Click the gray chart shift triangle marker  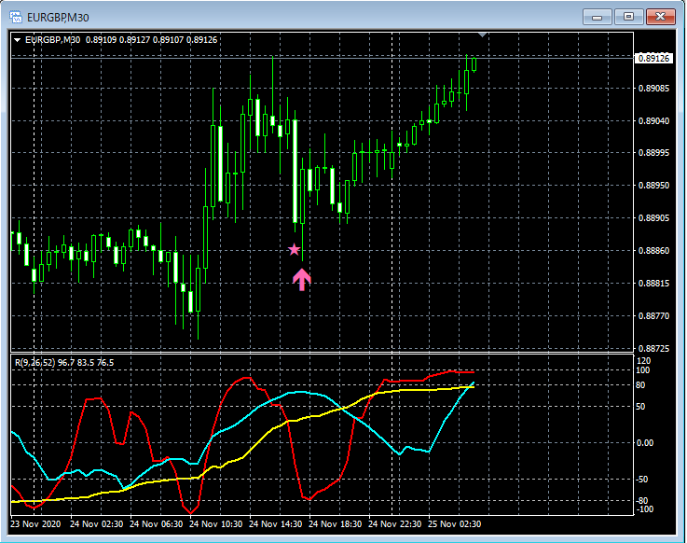(x=482, y=35)
